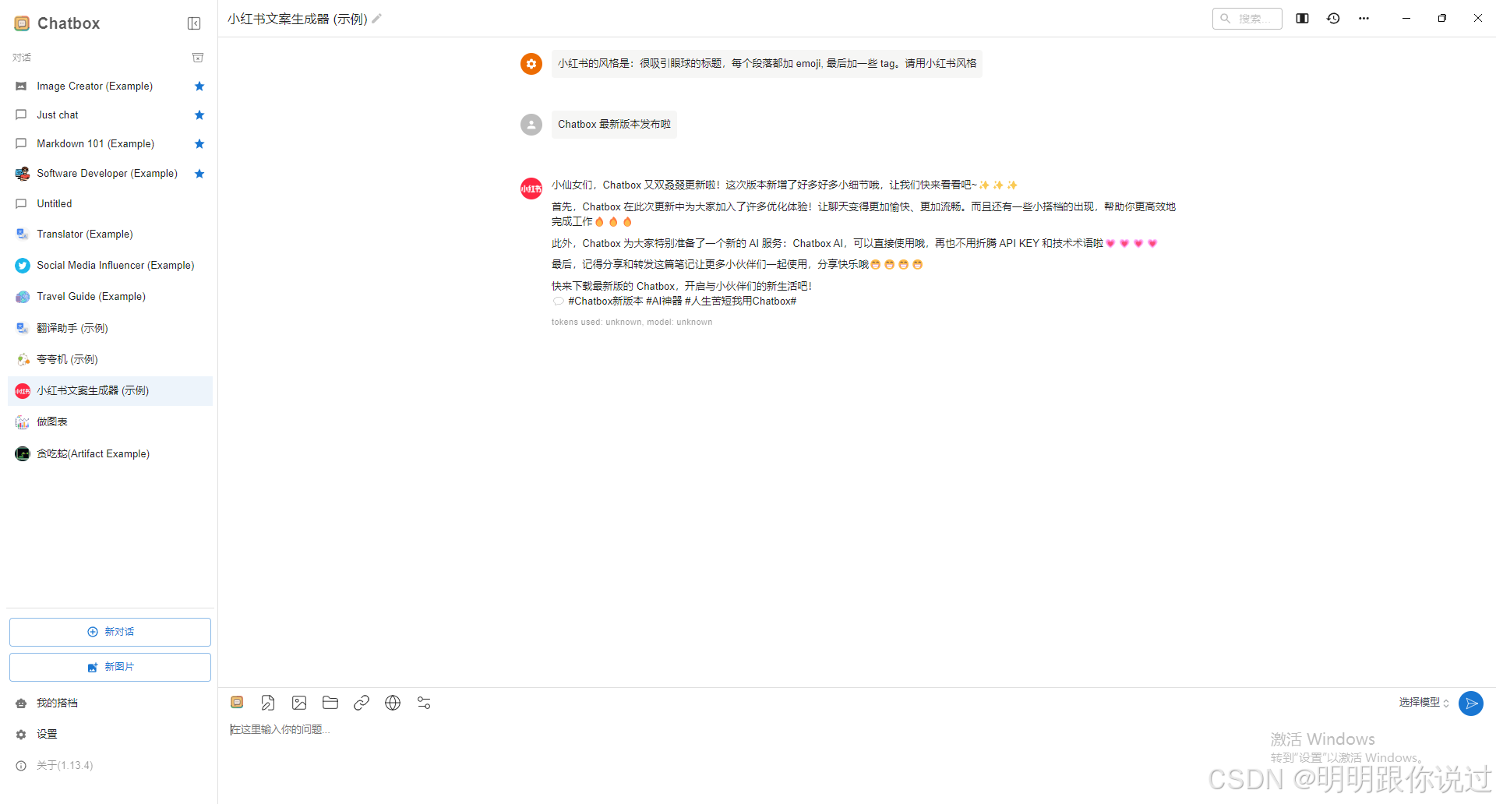Viewport: 1496px width, 804px height.
Task: Open the conversation settings sliders icon
Action: (x=424, y=703)
